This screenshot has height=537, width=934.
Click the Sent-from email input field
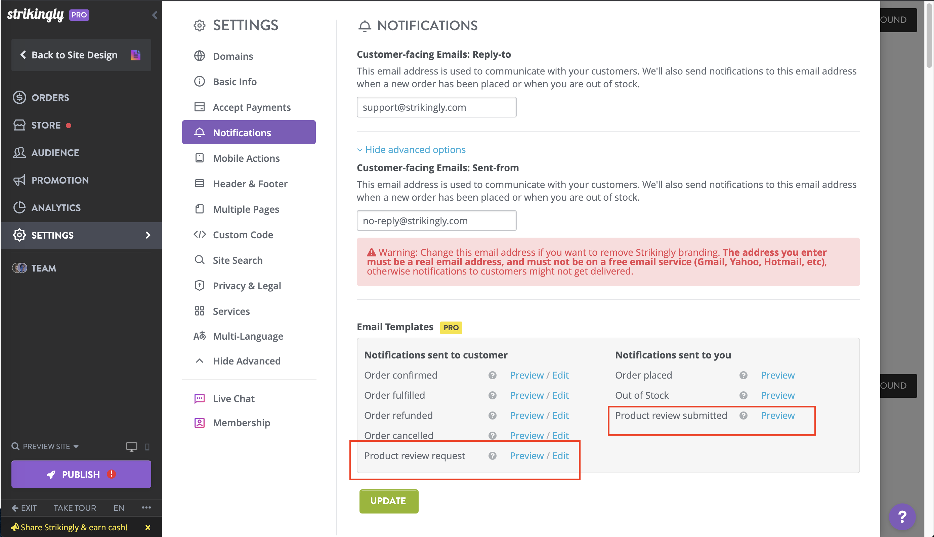point(436,221)
